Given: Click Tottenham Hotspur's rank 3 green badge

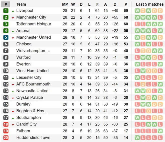Looking at the screenshot, I should [x=6, y=24].
